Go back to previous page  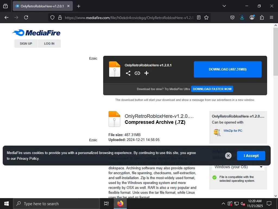point(7,17)
